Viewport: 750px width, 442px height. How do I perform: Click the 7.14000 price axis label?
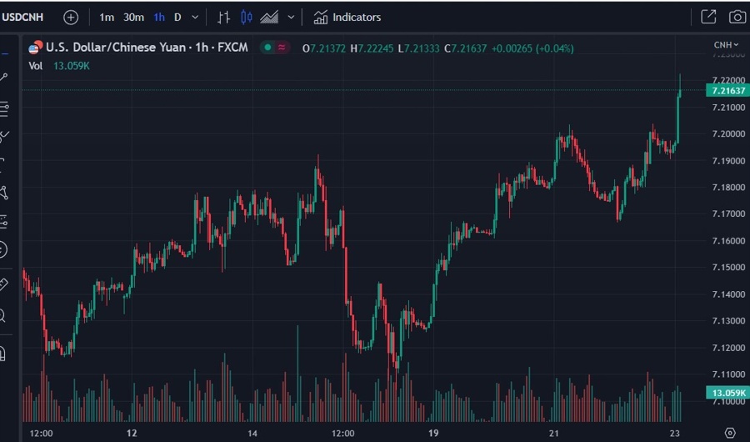click(728, 294)
